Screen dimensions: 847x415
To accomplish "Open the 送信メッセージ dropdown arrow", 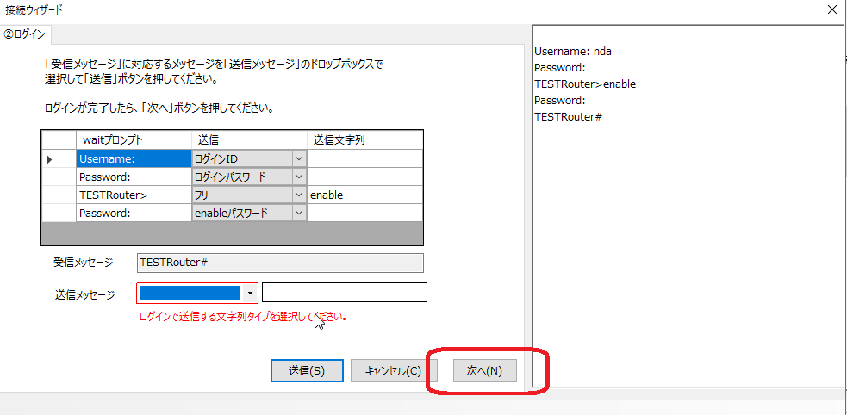I will (x=249, y=293).
